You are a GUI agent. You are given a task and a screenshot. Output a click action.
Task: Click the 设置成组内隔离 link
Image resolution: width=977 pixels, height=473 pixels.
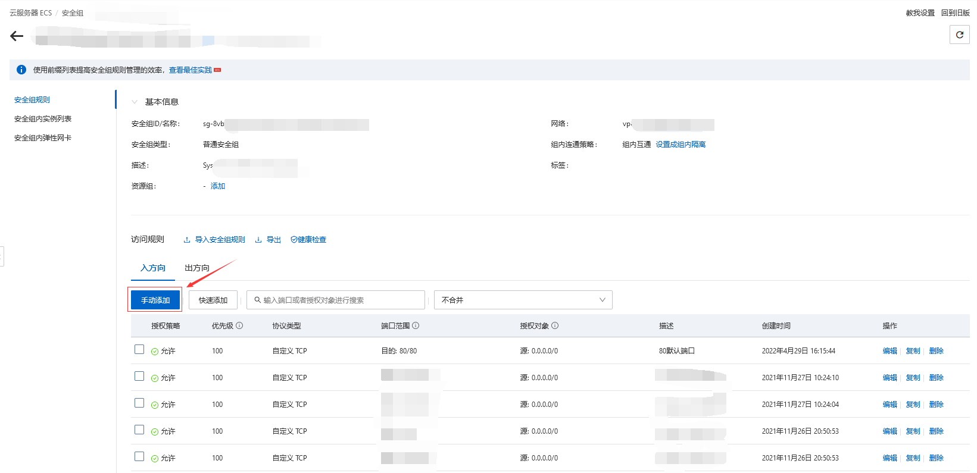(681, 145)
